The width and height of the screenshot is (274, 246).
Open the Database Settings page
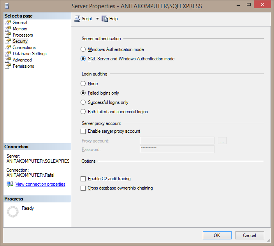tap(30, 54)
